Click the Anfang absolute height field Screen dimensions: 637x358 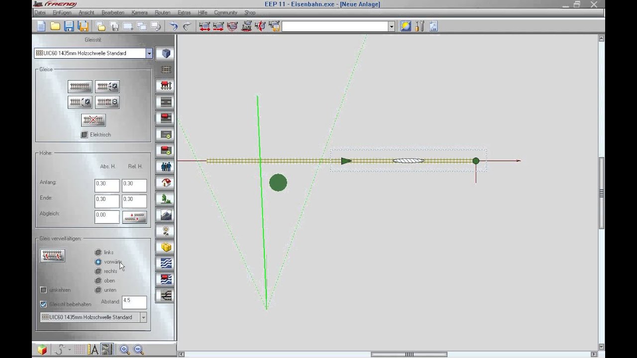[107, 186]
